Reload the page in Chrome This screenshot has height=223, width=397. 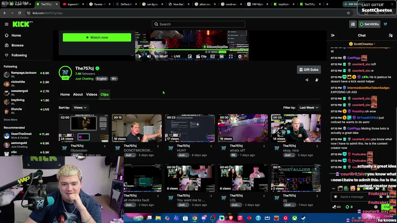point(20,13)
